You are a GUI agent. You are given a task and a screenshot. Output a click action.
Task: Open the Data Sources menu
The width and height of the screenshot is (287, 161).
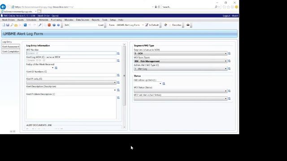pos(83,20)
